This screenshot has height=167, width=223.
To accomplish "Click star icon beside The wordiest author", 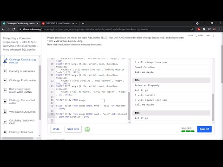I will tap(5, 102).
